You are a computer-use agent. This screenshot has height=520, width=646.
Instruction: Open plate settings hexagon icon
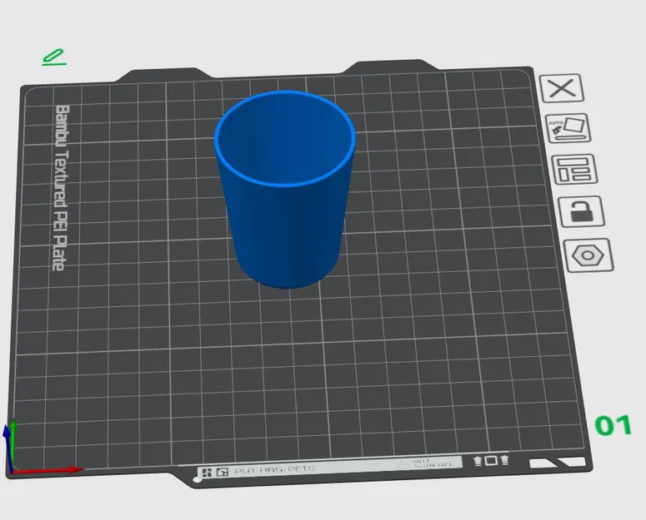click(x=588, y=255)
